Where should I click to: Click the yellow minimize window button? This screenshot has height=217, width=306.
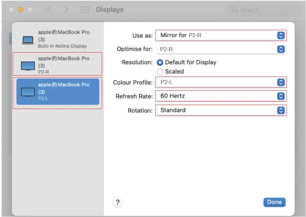point(20,10)
